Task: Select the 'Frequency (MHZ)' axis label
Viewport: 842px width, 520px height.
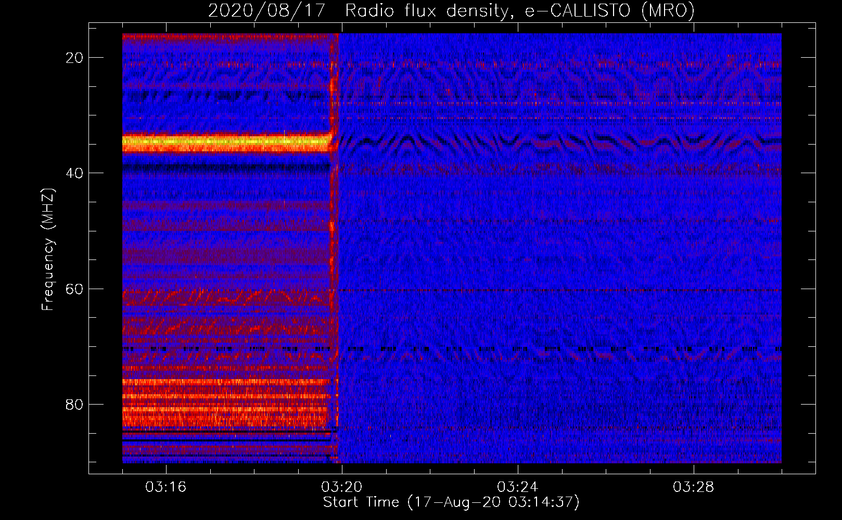Action: click(x=48, y=249)
